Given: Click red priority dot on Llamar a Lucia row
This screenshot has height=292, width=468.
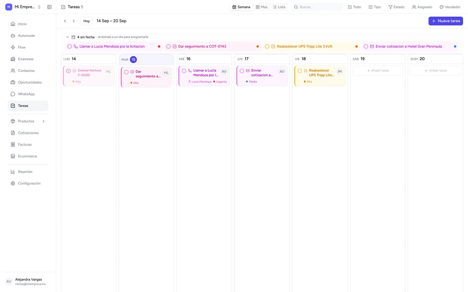Looking at the screenshot, I should tap(159, 46).
